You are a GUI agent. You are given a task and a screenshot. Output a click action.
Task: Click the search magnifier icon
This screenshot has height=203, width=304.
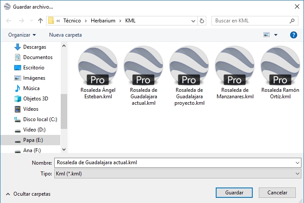(x=292, y=21)
